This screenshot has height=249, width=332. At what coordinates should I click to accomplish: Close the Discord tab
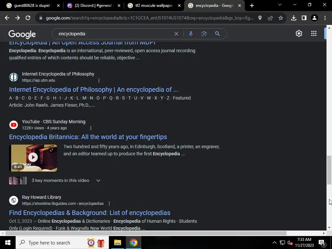119,6
